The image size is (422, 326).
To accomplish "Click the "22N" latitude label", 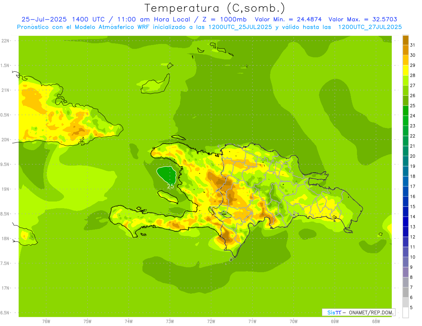I will (5, 40).
